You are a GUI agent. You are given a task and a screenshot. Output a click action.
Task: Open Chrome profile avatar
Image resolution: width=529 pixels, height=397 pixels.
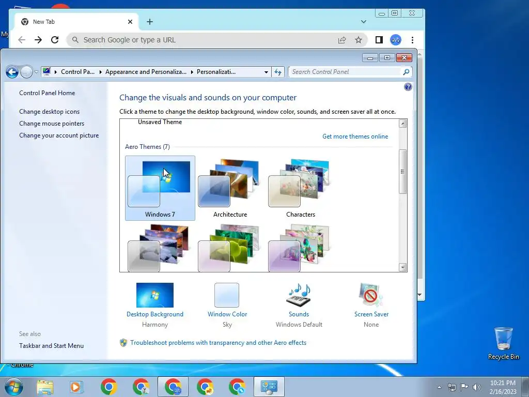[x=395, y=40]
